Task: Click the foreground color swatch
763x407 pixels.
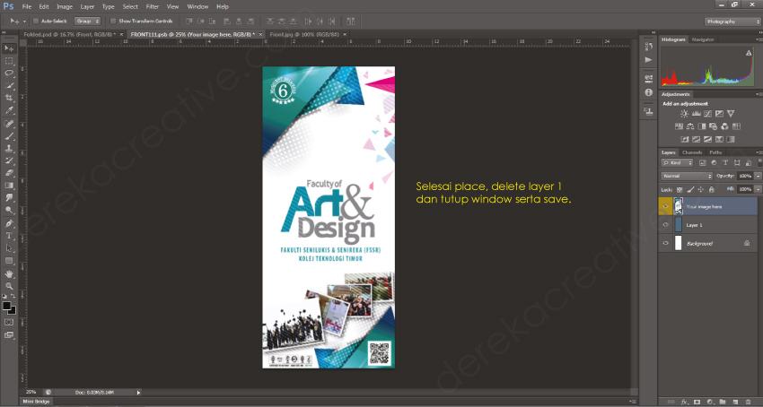Action: coord(7,306)
